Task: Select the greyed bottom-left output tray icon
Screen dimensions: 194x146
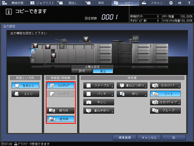Action: 33,61
